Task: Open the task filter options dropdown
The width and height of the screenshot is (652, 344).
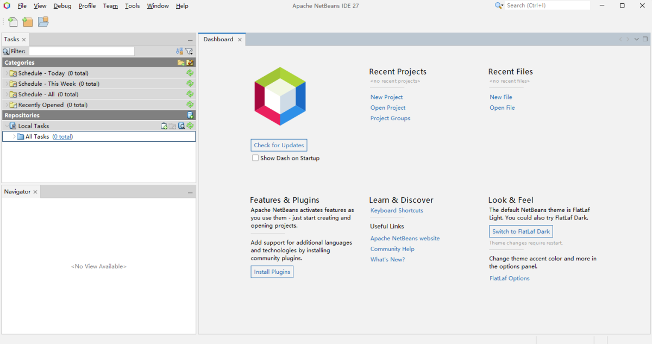Action: 189,51
